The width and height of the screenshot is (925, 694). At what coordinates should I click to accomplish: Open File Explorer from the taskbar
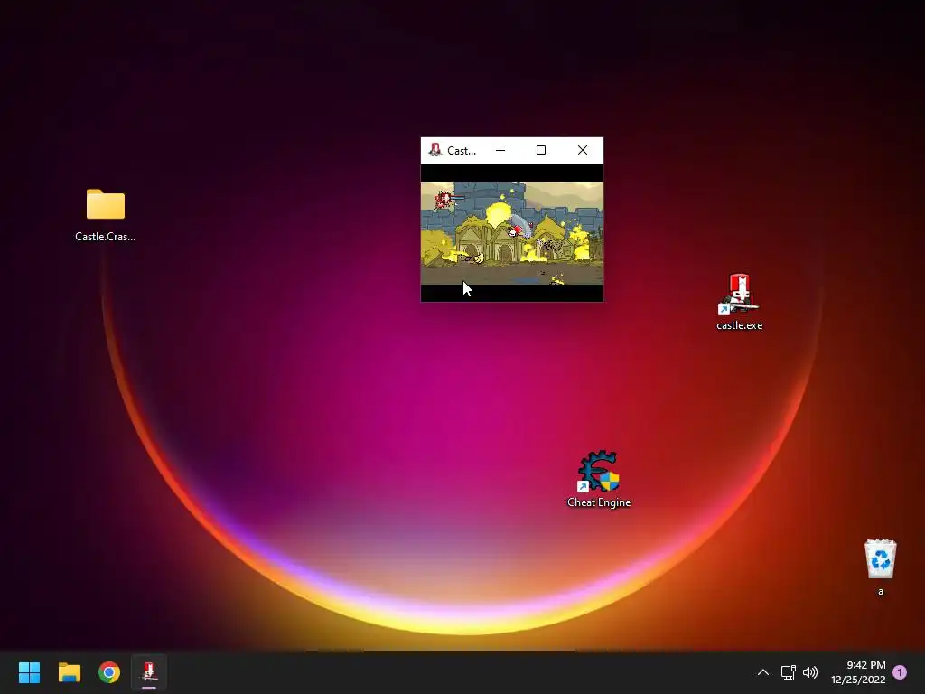tap(69, 672)
